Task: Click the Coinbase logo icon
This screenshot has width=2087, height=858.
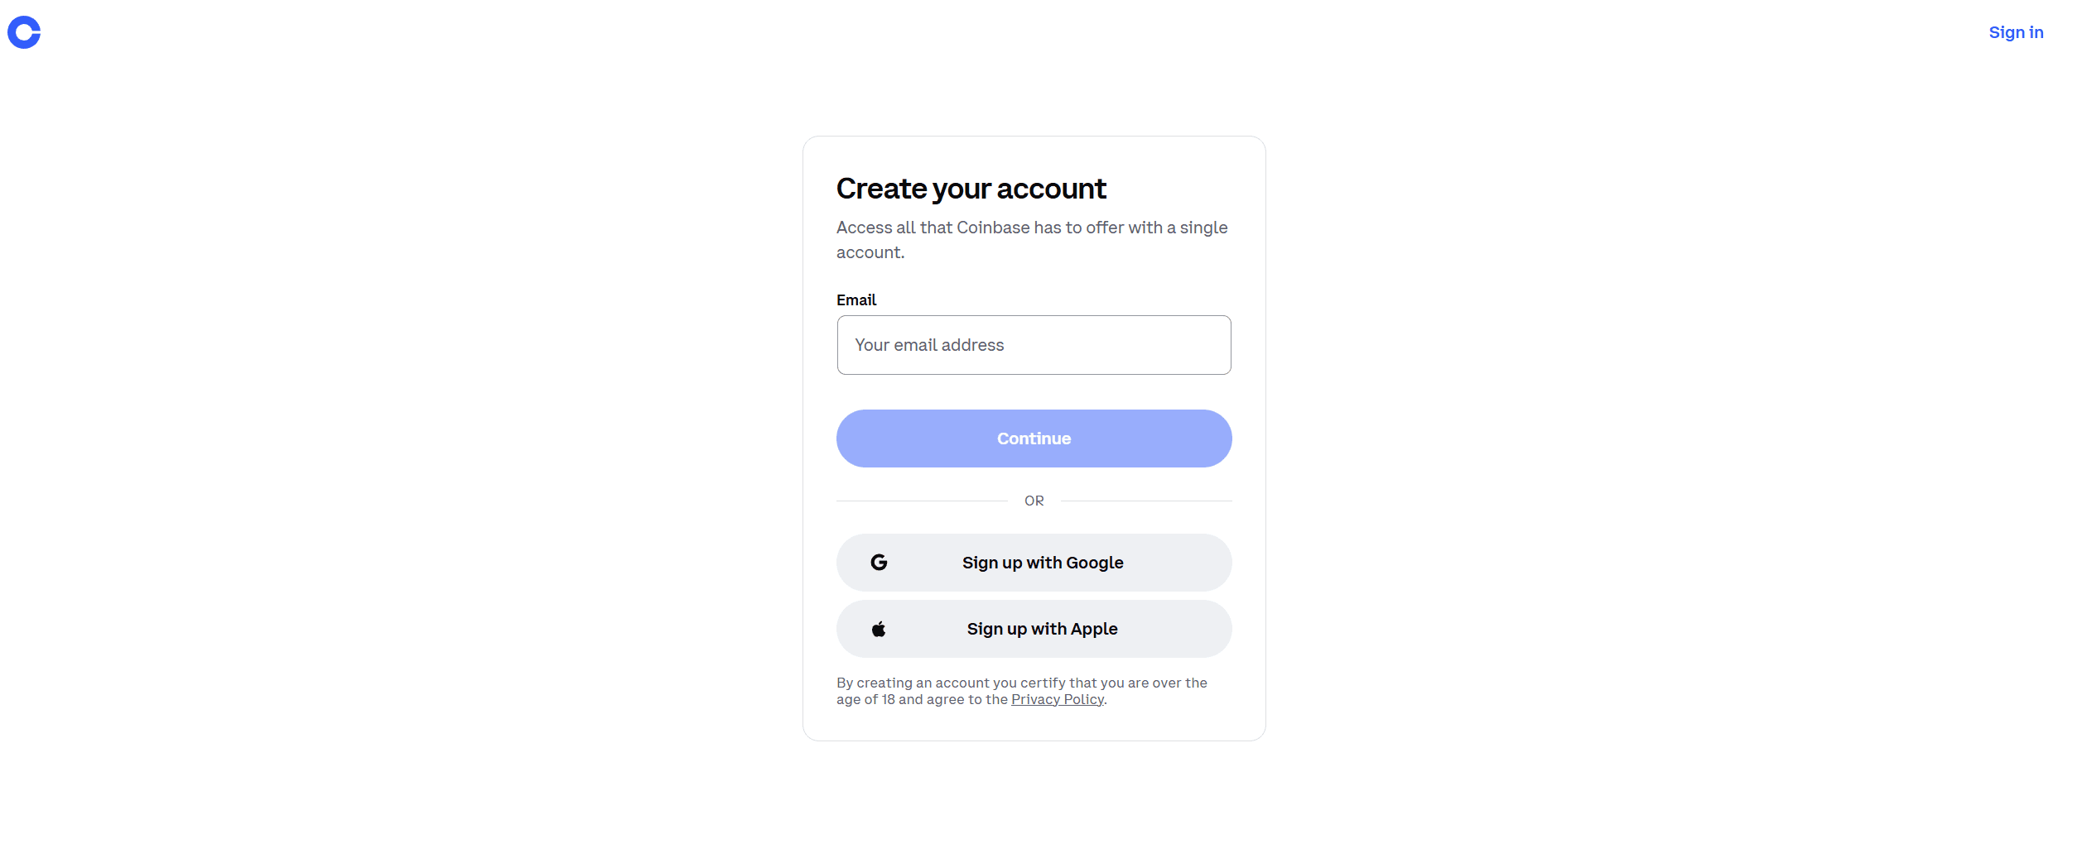Action: click(24, 32)
